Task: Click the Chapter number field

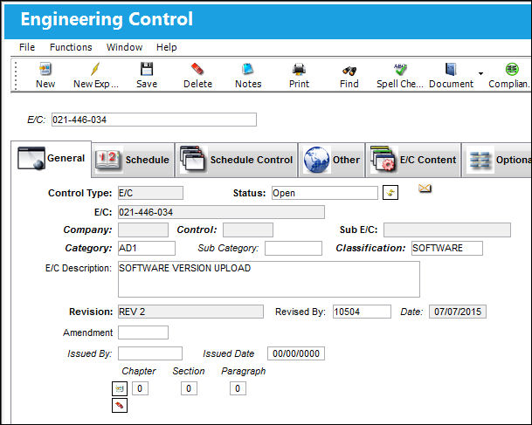Action: click(140, 388)
